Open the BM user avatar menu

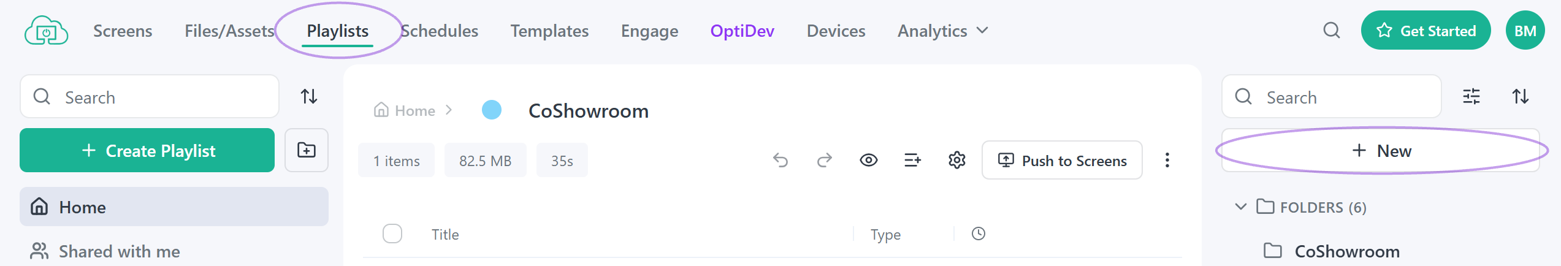point(1525,31)
